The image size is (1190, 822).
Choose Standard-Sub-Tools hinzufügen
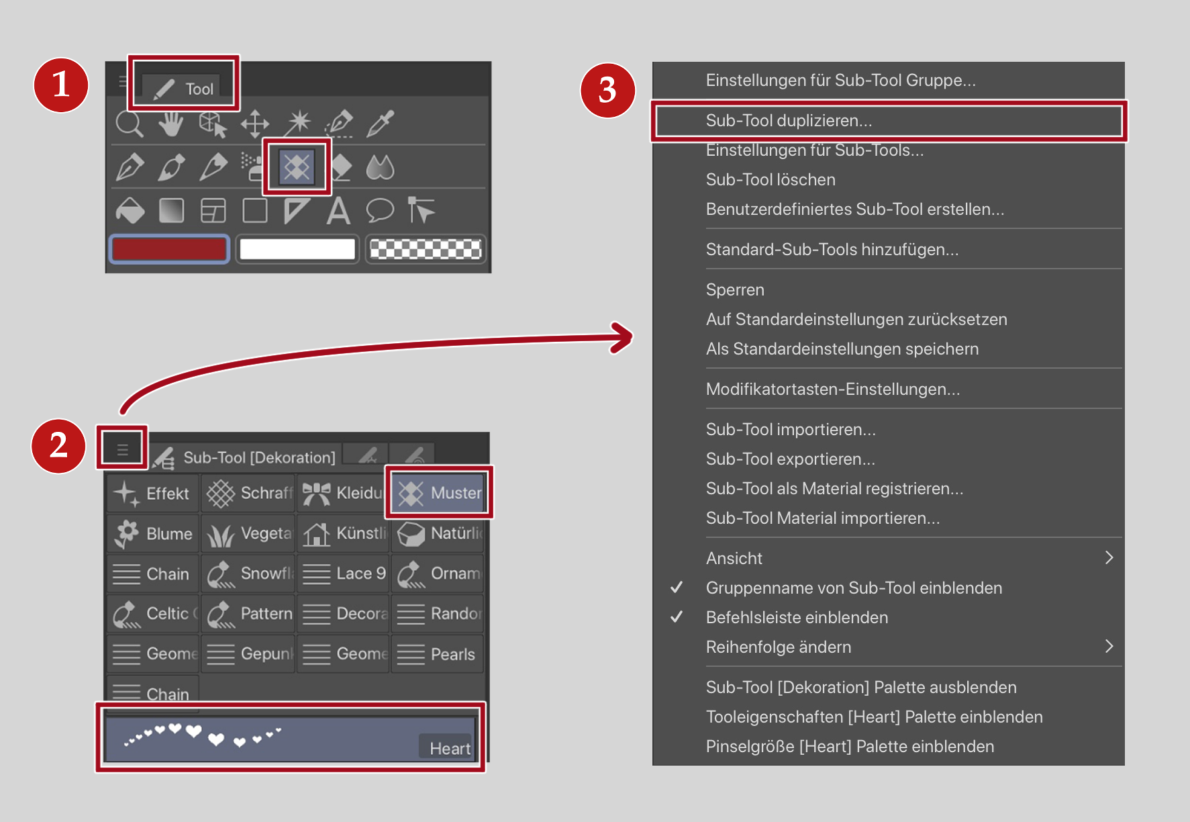pyautogui.click(x=888, y=250)
